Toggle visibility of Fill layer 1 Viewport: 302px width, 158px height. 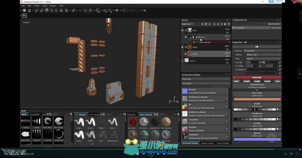pos(186,37)
